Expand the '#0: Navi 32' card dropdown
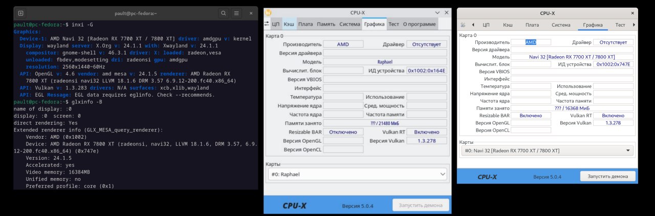Viewport: 655px width, 216px height. (547, 150)
